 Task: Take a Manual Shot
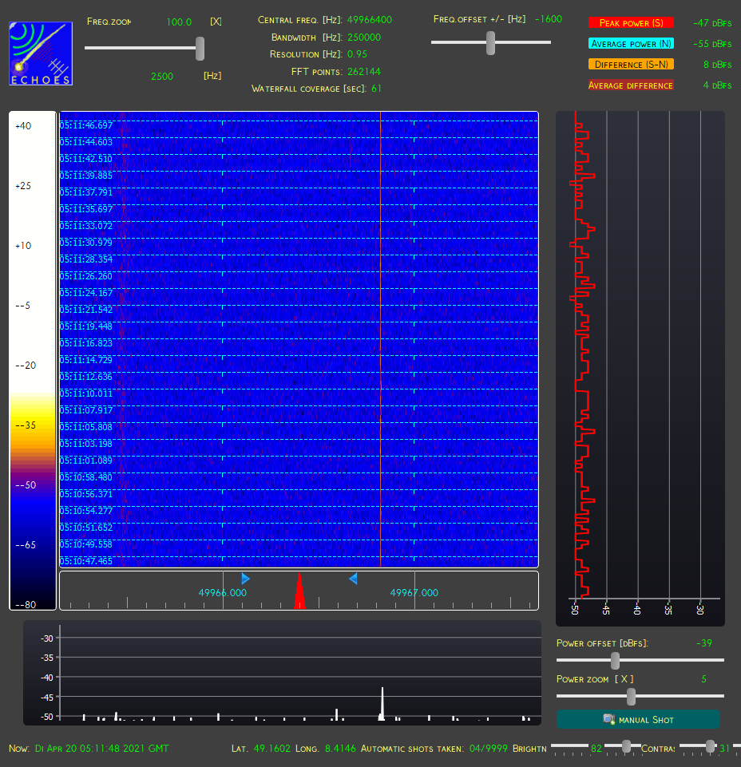[638, 720]
